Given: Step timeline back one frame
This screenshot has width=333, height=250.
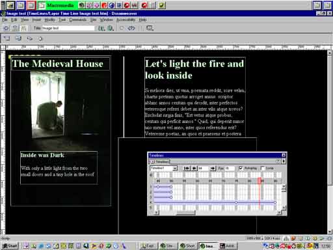Looking at the screenshot, I should click(194, 168).
